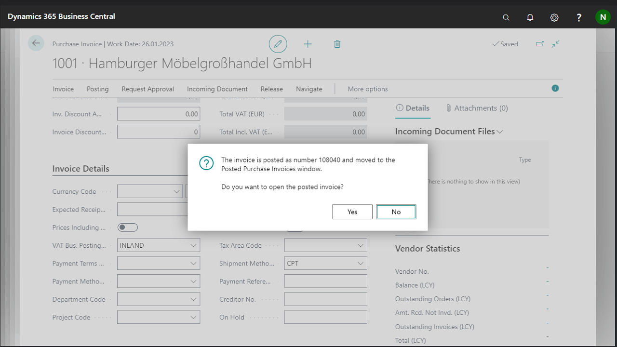
Task: Click the question mark dialog icon
Action: click(206, 163)
